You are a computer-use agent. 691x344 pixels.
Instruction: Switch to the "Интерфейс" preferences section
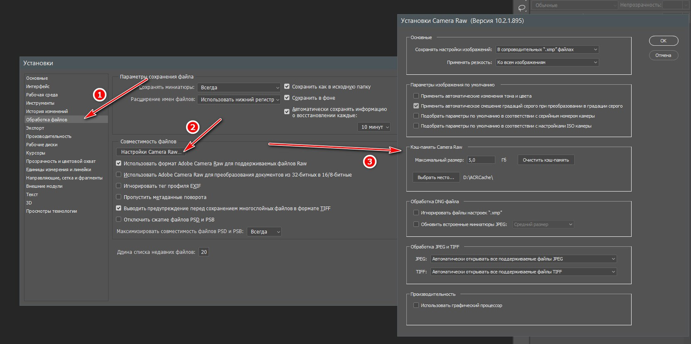pos(38,86)
